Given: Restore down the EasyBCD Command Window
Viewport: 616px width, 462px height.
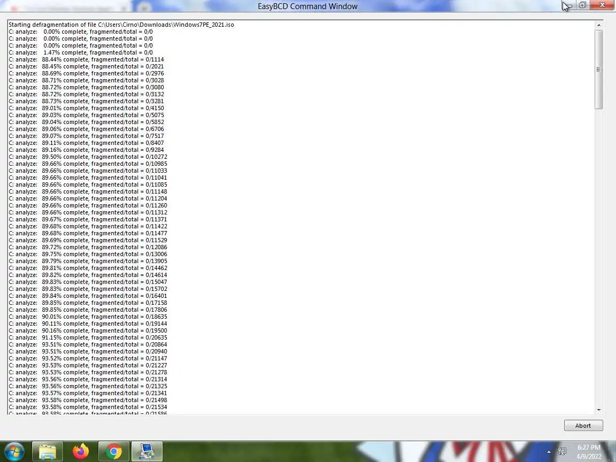Looking at the screenshot, I should click(x=583, y=5).
